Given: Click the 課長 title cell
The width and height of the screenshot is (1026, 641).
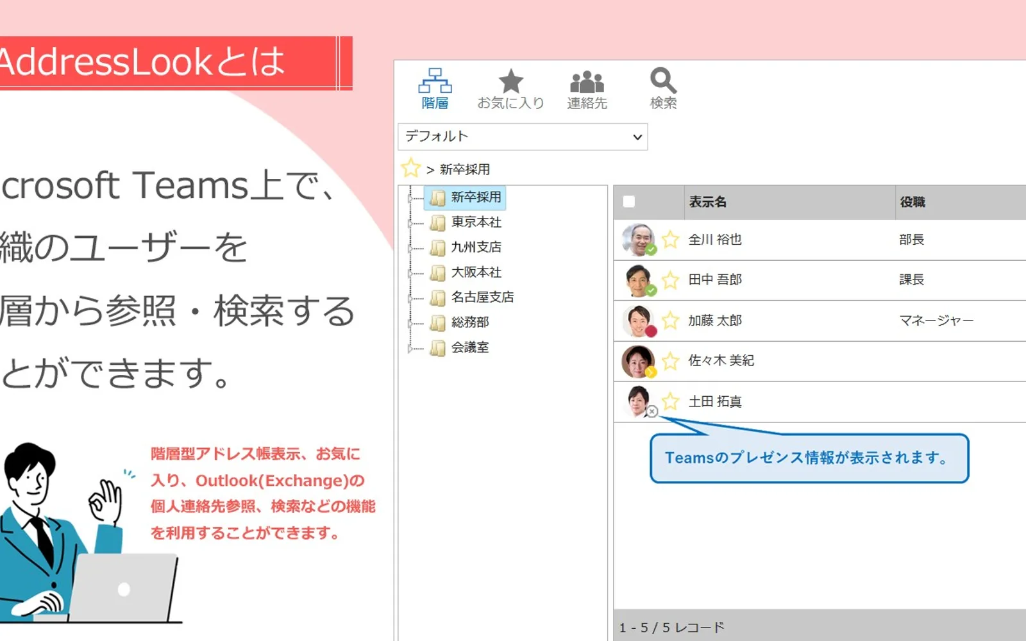Looking at the screenshot, I should (912, 280).
